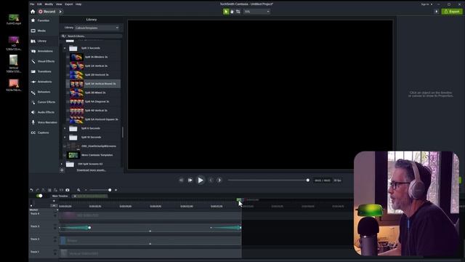Click the Cut scissors icon
465x262 pixels.
tap(44, 190)
